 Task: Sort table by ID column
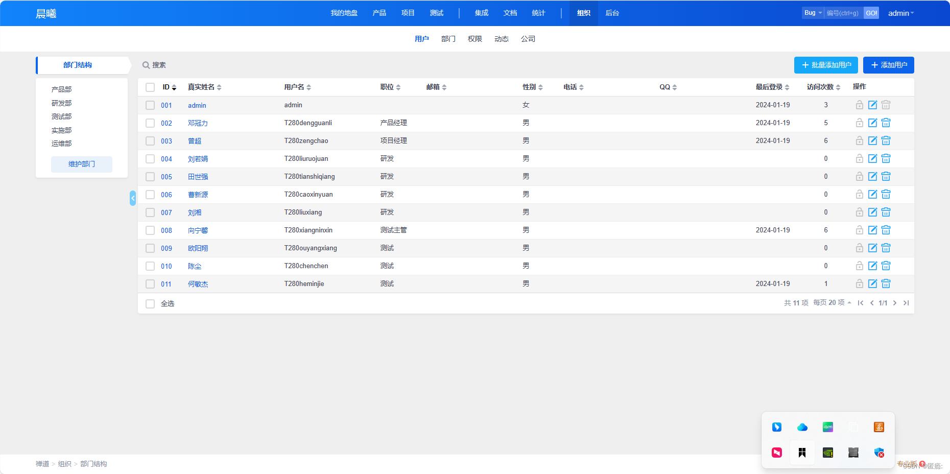(x=170, y=87)
